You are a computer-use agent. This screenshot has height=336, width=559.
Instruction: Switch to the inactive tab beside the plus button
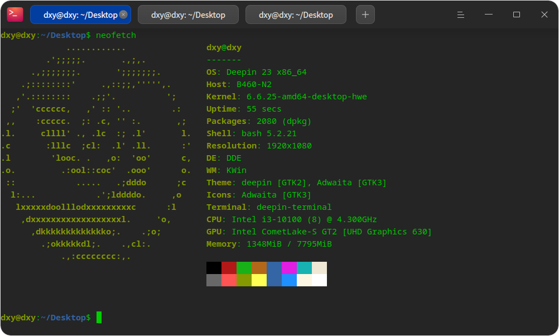click(x=296, y=15)
